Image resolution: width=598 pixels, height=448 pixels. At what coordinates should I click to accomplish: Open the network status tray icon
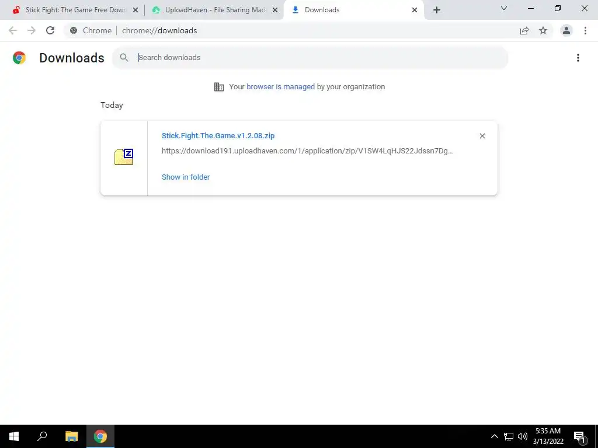click(x=509, y=436)
